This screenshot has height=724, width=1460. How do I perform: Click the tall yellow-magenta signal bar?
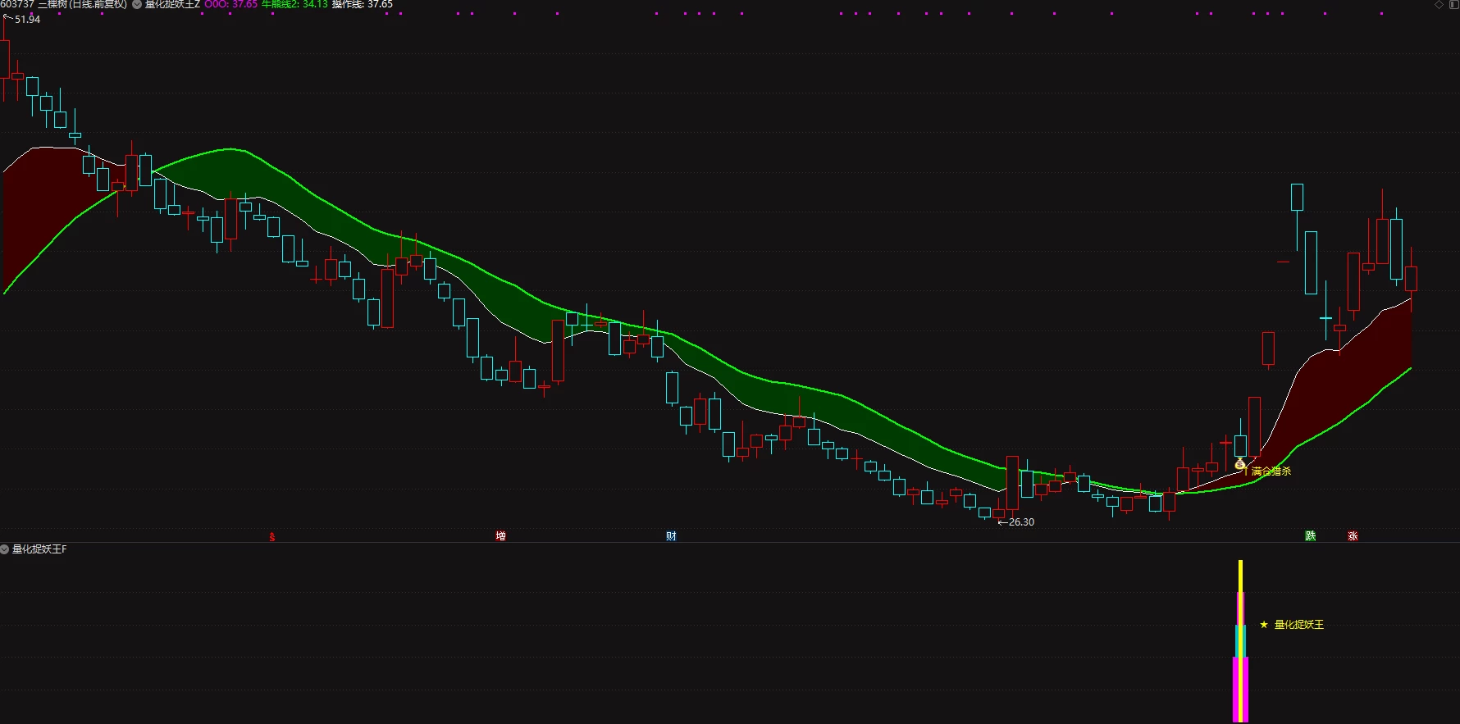1240,641
